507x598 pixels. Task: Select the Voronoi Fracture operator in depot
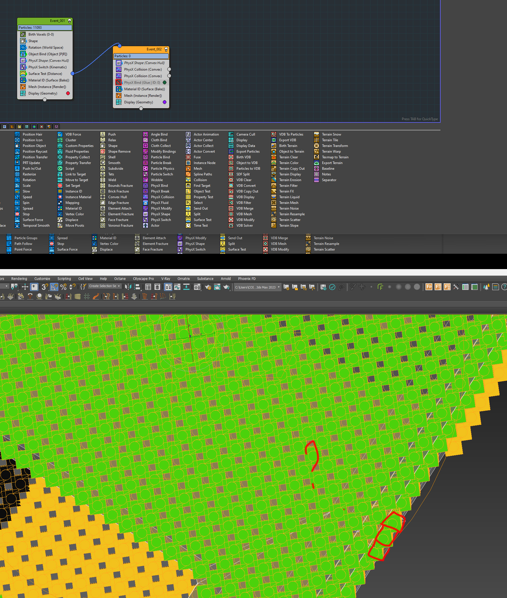coord(121,226)
